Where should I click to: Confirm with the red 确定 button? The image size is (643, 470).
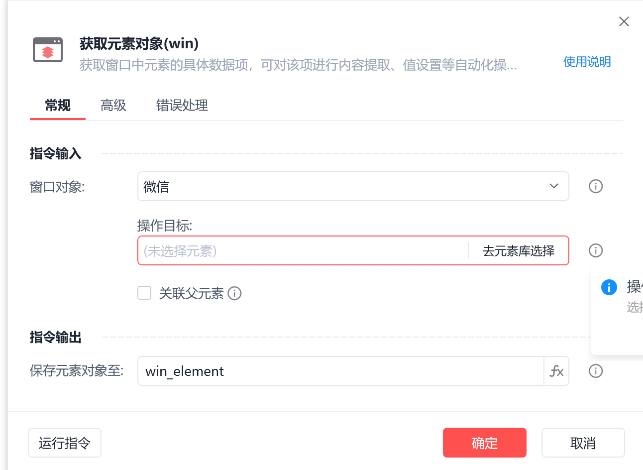[485, 443]
